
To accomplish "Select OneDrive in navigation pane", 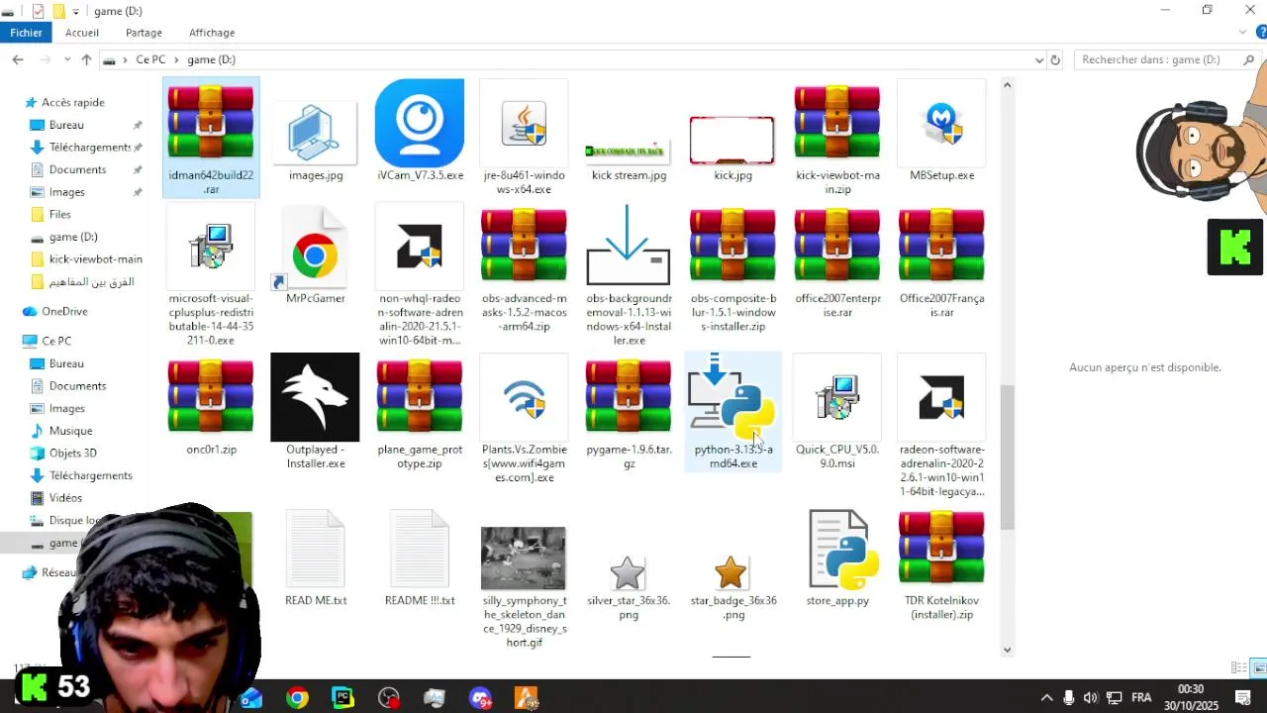I will coord(64,311).
